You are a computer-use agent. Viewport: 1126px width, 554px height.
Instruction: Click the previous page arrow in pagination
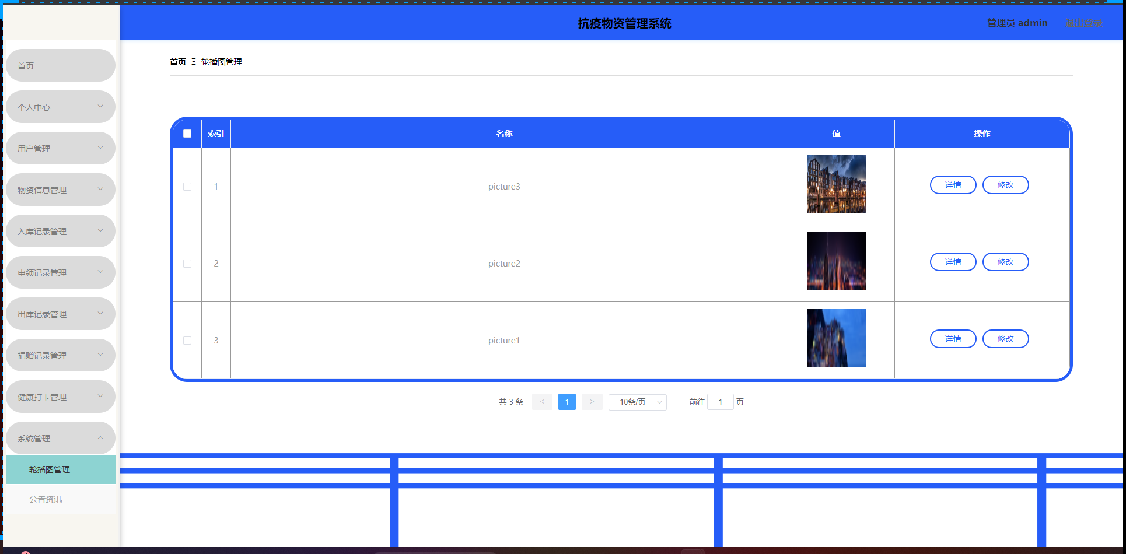(542, 402)
